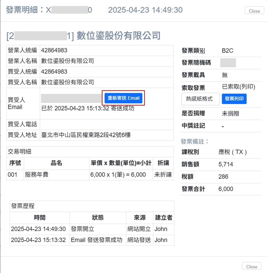
Task: Click the 單價 x 數量 column header
Action: pyautogui.click(x=120, y=163)
